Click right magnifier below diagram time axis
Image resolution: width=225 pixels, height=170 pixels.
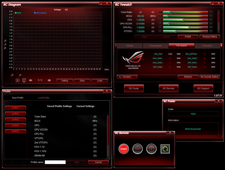[20, 75]
